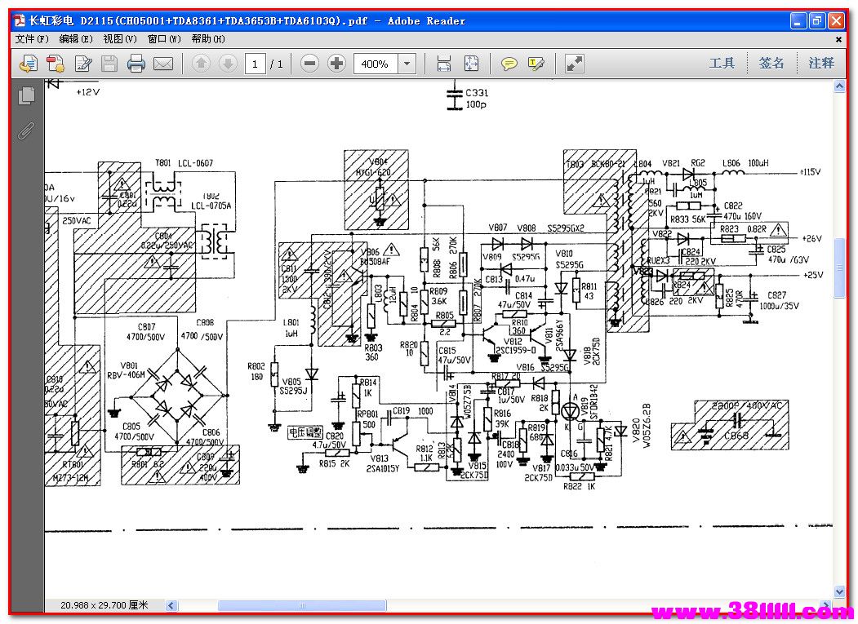Open the zoom level dropdown arrow
The image size is (858, 624).
(407, 64)
